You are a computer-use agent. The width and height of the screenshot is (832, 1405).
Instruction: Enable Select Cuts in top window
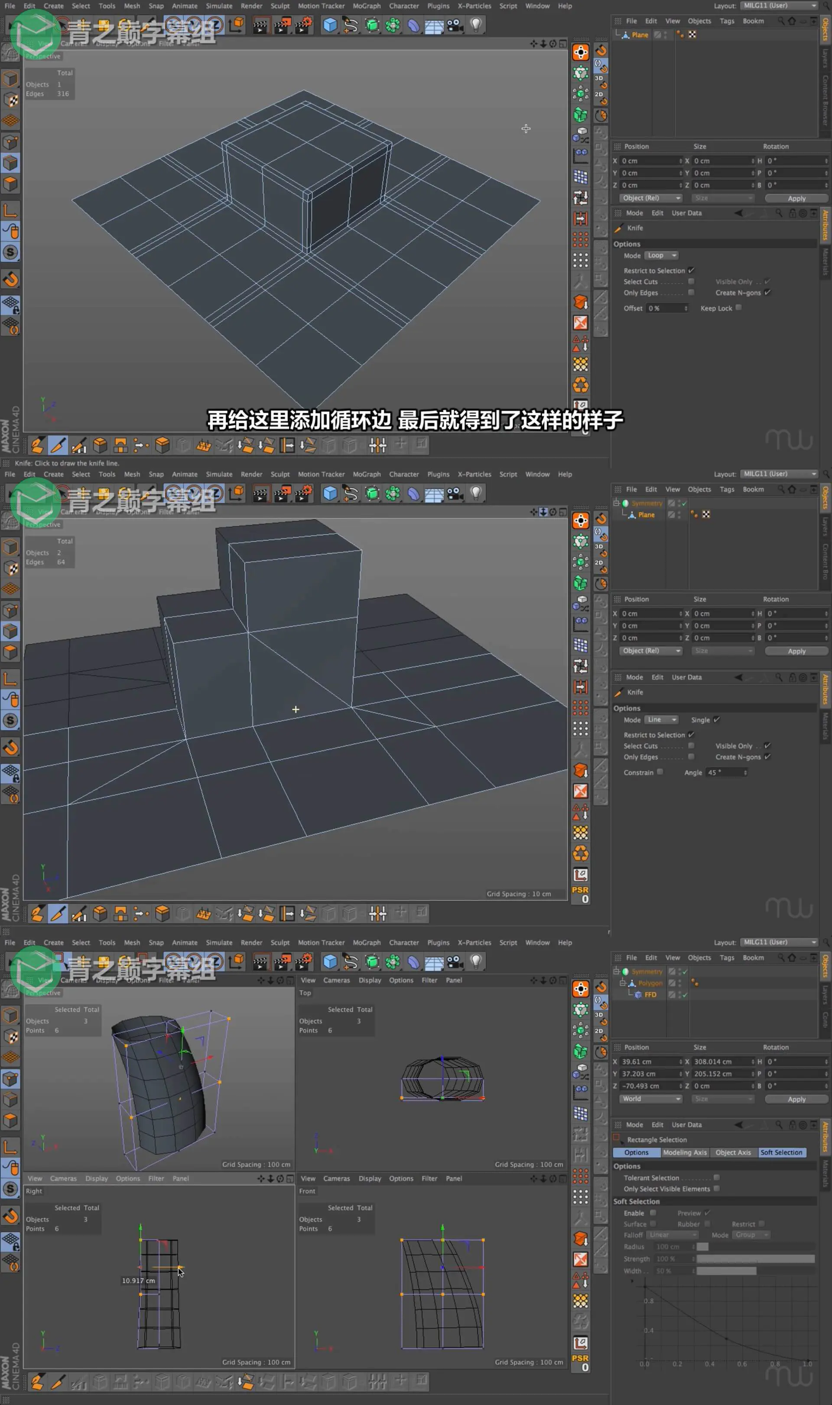point(691,281)
